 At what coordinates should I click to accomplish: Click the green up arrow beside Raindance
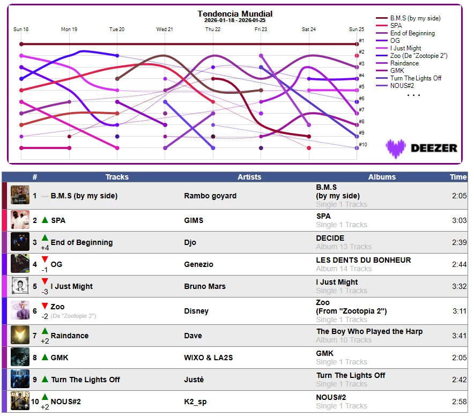coord(45,331)
